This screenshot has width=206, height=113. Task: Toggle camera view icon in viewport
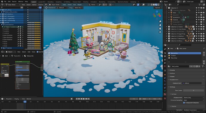(x=160, y=29)
